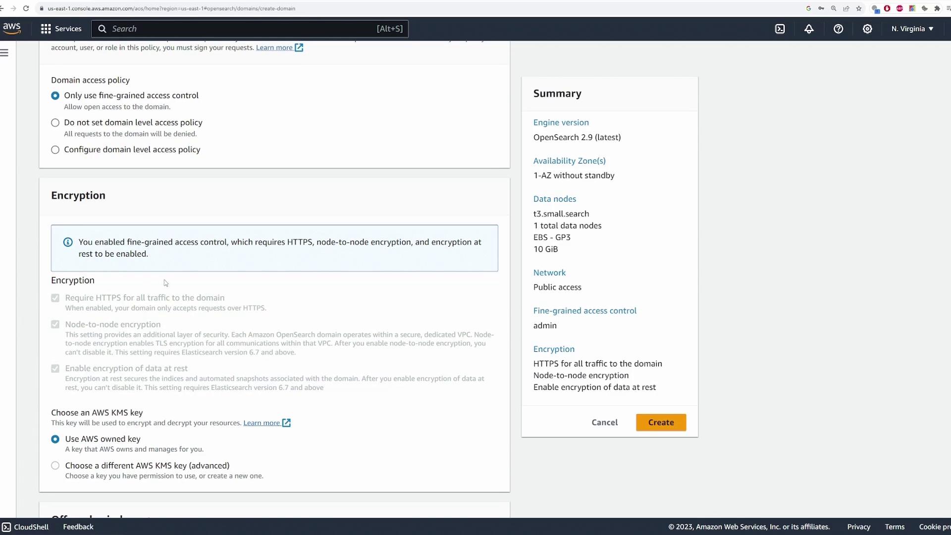Open AWS CloudShell icon in top bar

click(780, 29)
